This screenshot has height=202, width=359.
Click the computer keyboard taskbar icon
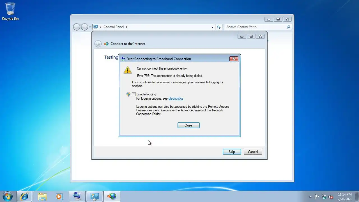[77, 196]
